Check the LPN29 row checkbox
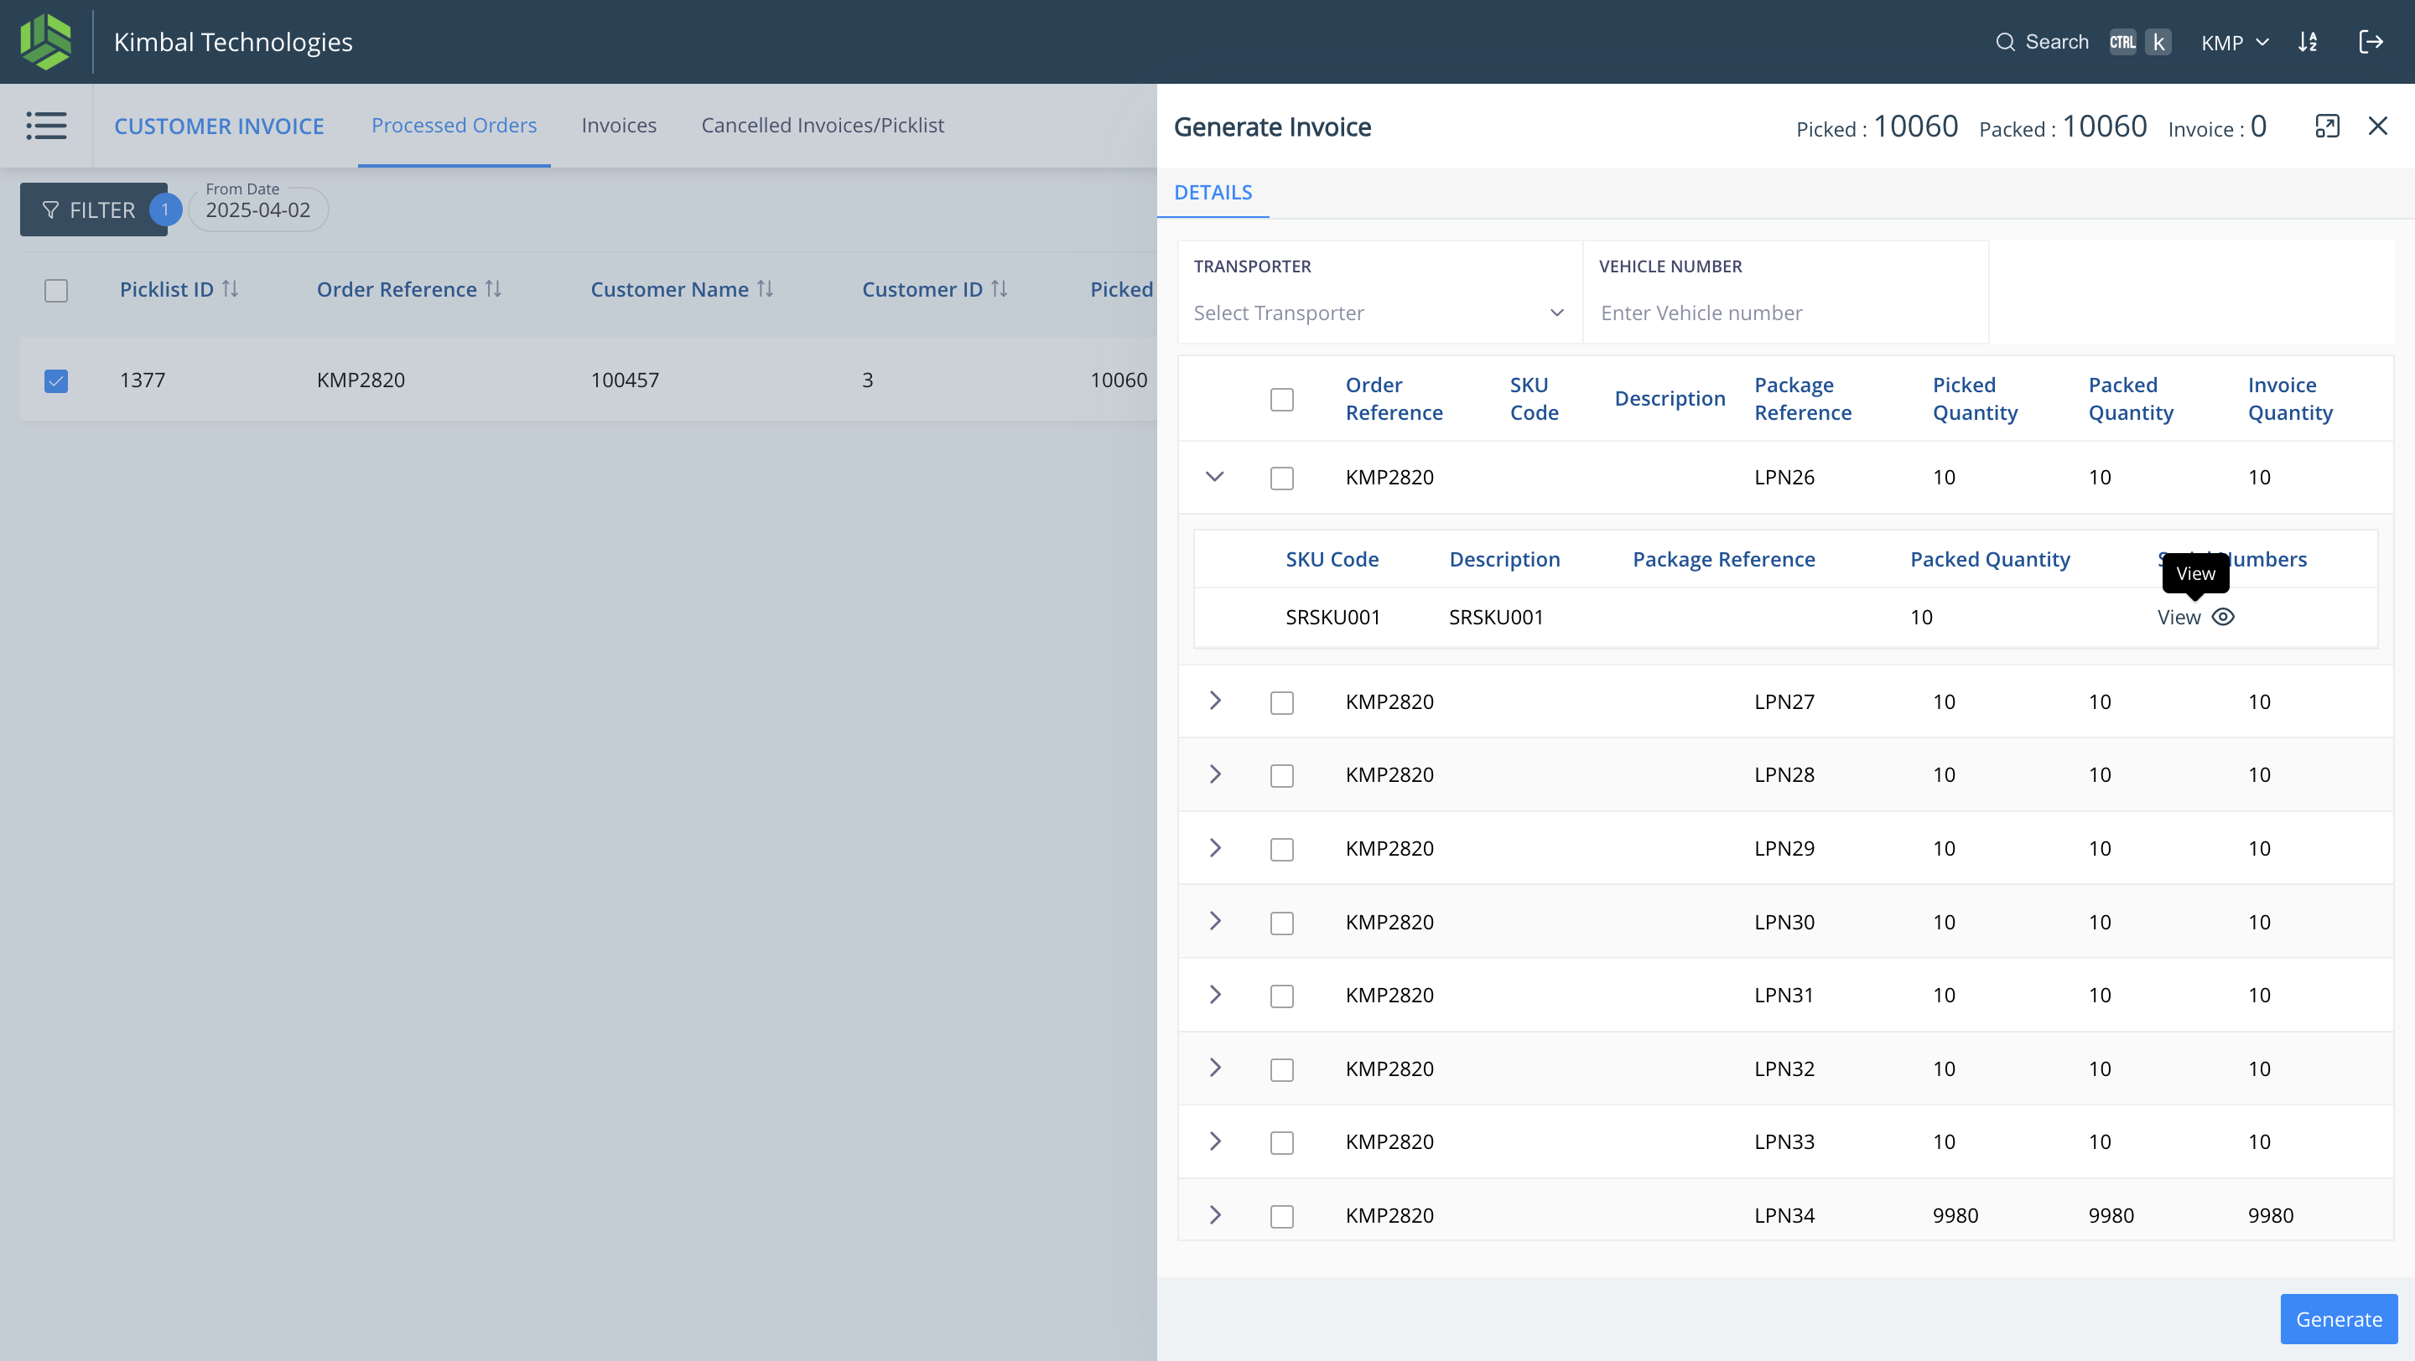 [x=1281, y=849]
